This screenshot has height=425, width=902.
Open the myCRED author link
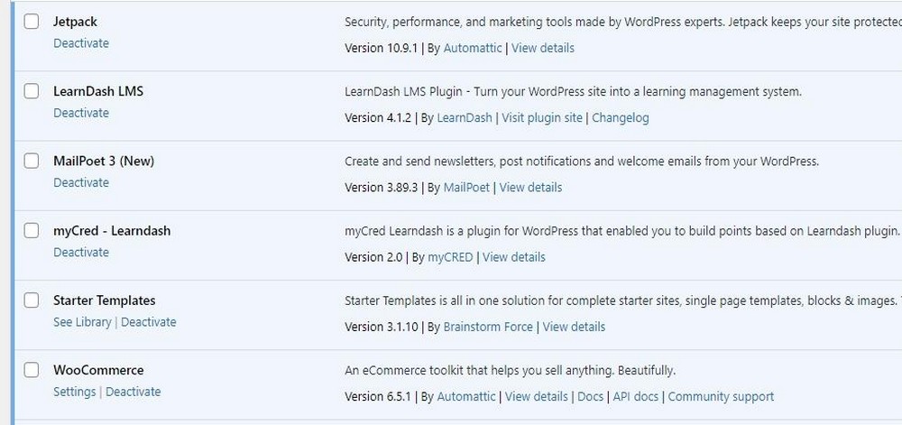click(450, 257)
